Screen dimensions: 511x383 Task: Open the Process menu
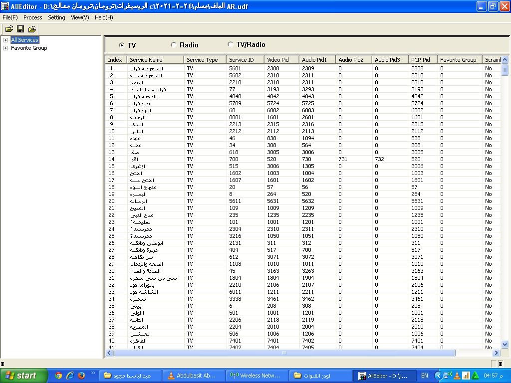coord(32,17)
